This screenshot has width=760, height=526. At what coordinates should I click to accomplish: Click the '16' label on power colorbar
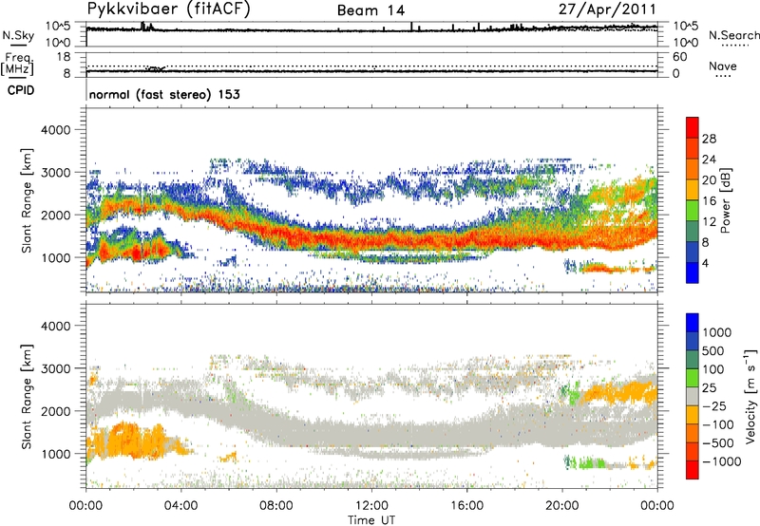(x=709, y=201)
